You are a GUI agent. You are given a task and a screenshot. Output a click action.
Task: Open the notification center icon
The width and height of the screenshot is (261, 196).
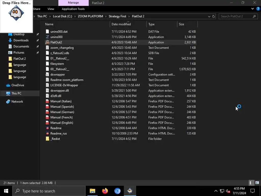[253, 191]
